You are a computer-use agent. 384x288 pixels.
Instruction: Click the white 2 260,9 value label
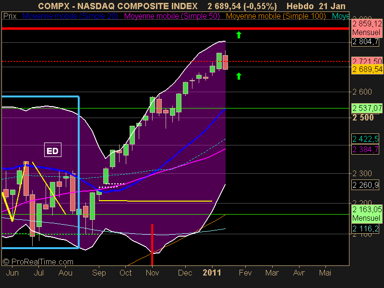click(x=365, y=185)
